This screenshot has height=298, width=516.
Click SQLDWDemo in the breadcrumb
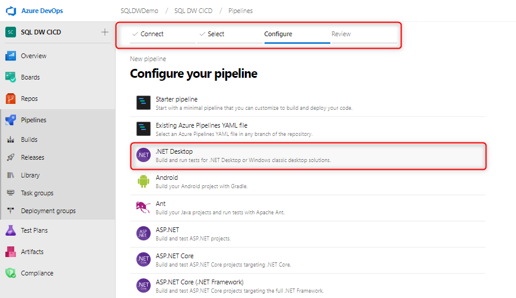(x=139, y=11)
